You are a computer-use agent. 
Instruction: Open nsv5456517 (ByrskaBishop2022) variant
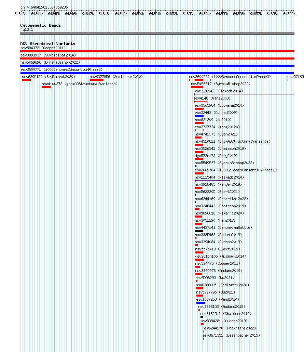point(221,84)
